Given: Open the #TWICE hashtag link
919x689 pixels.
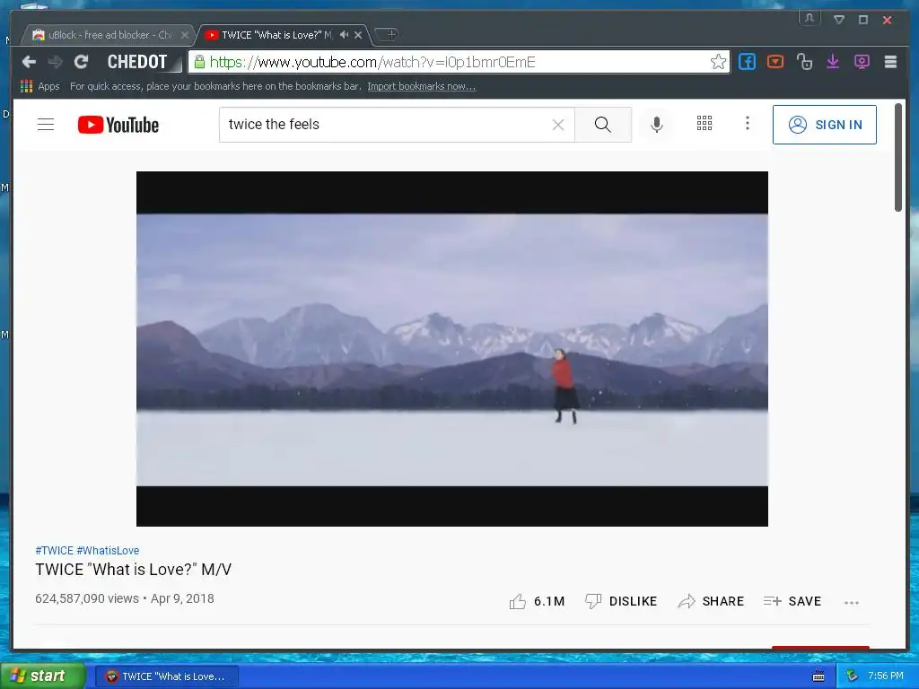Looking at the screenshot, I should pos(54,551).
